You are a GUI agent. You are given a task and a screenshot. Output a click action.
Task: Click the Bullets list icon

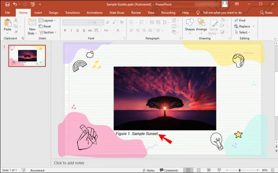[x=131, y=22]
